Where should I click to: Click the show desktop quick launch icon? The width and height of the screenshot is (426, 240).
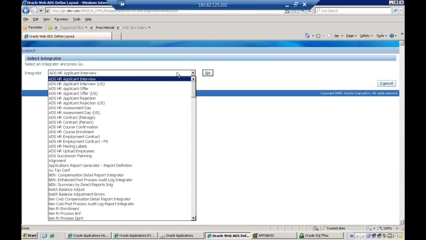point(45,236)
